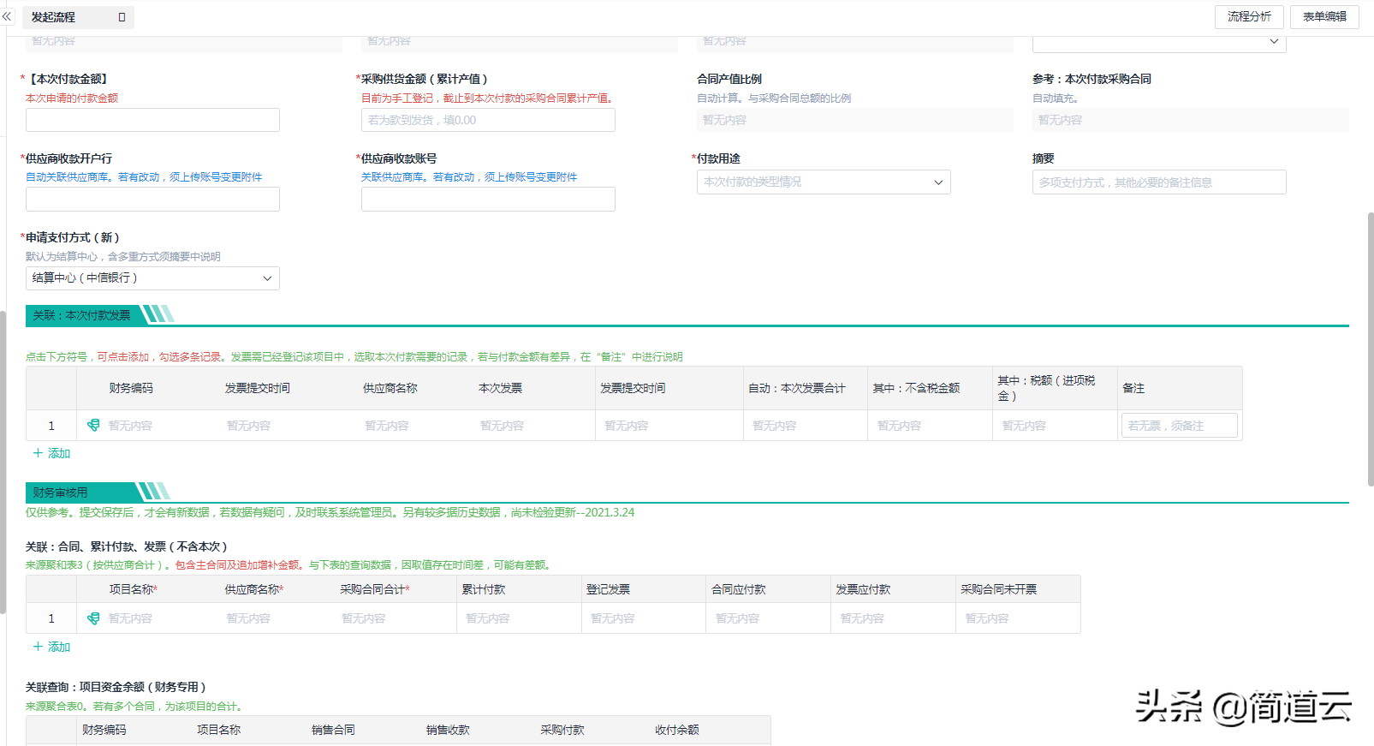This screenshot has height=746, width=1374.
Task: Click 登记发票 column header
Action: [608, 589]
